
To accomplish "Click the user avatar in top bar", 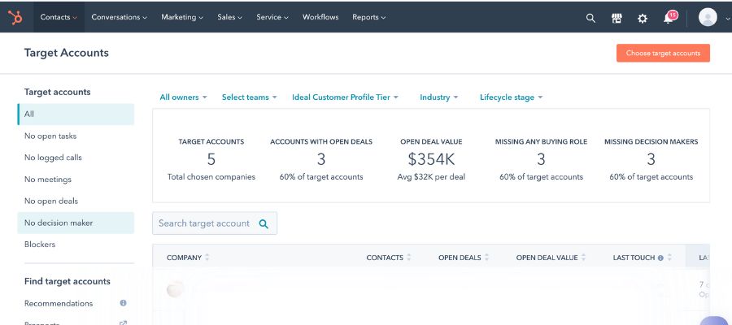I will (708, 17).
